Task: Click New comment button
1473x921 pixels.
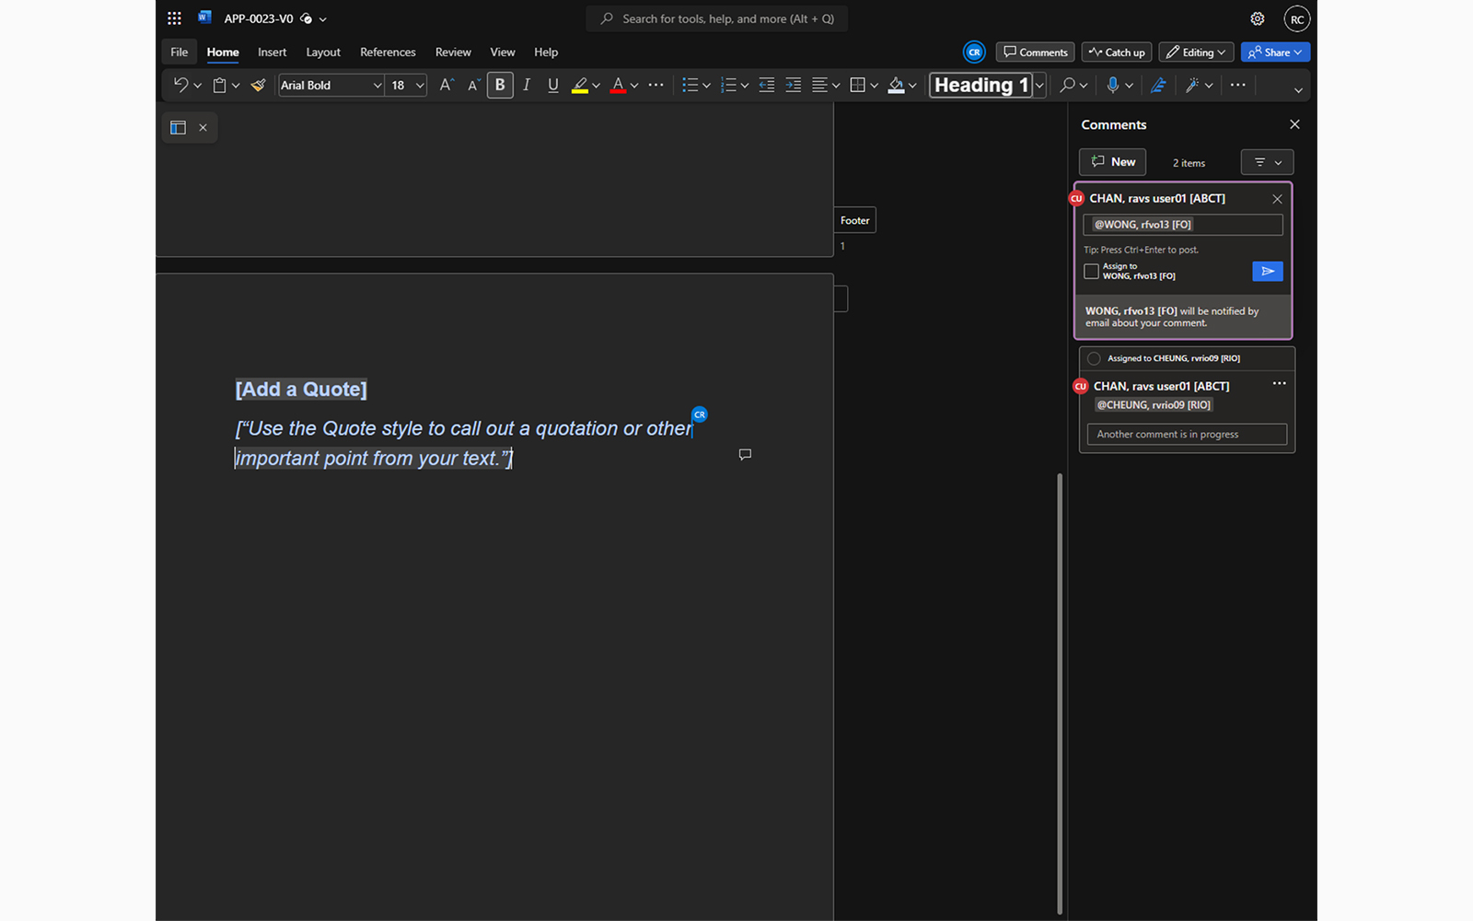Action: (1112, 162)
